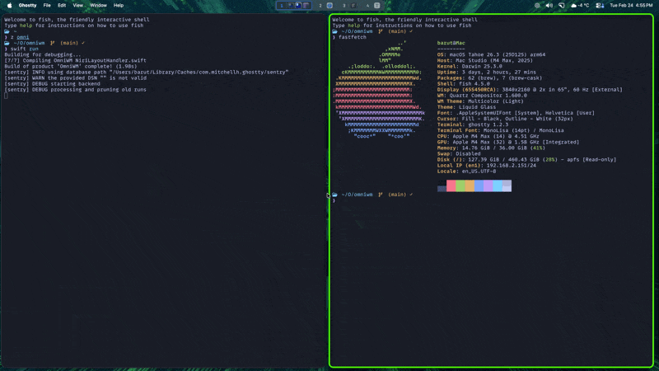Click the cursor block in left terminal

click(x=6, y=96)
